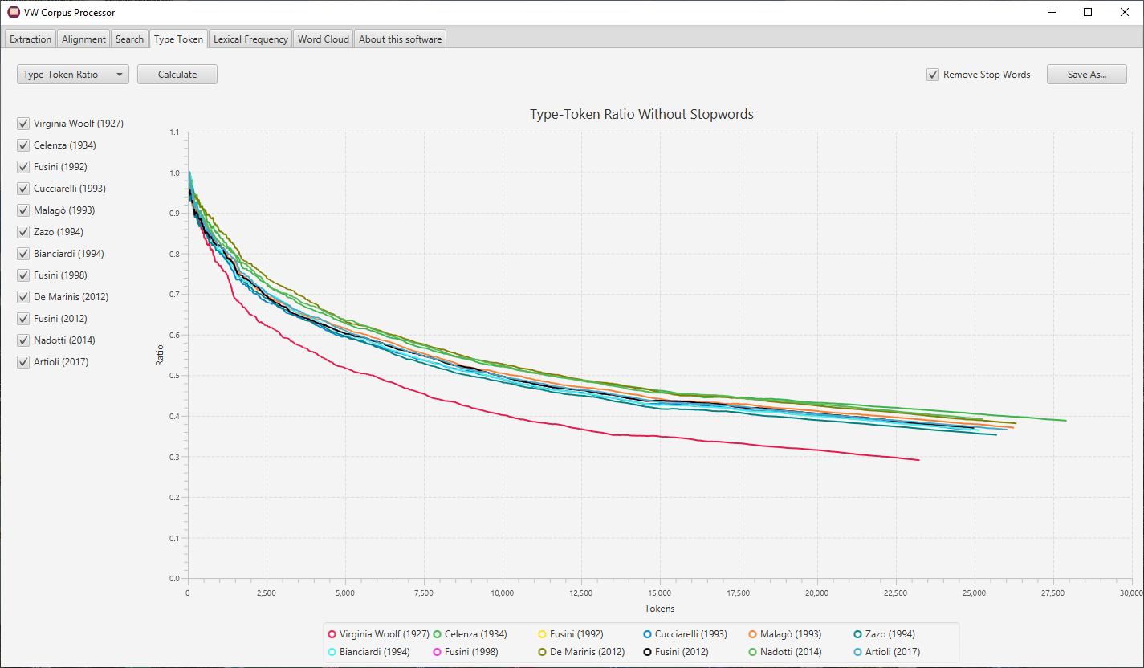Click the Virginia Woolf (1927) legend marker
Screen dimensions: 1144x668
click(332, 634)
